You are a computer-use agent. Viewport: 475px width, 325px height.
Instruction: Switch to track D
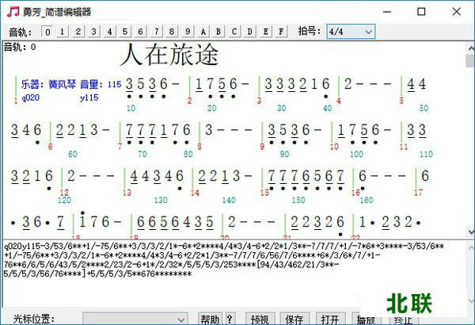pyautogui.click(x=249, y=32)
